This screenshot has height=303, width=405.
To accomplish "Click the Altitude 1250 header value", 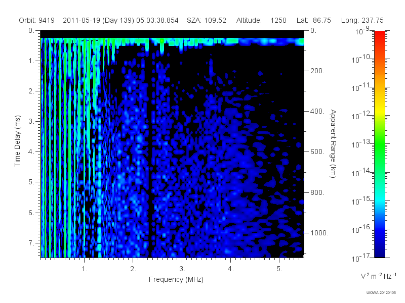I will [261, 20].
